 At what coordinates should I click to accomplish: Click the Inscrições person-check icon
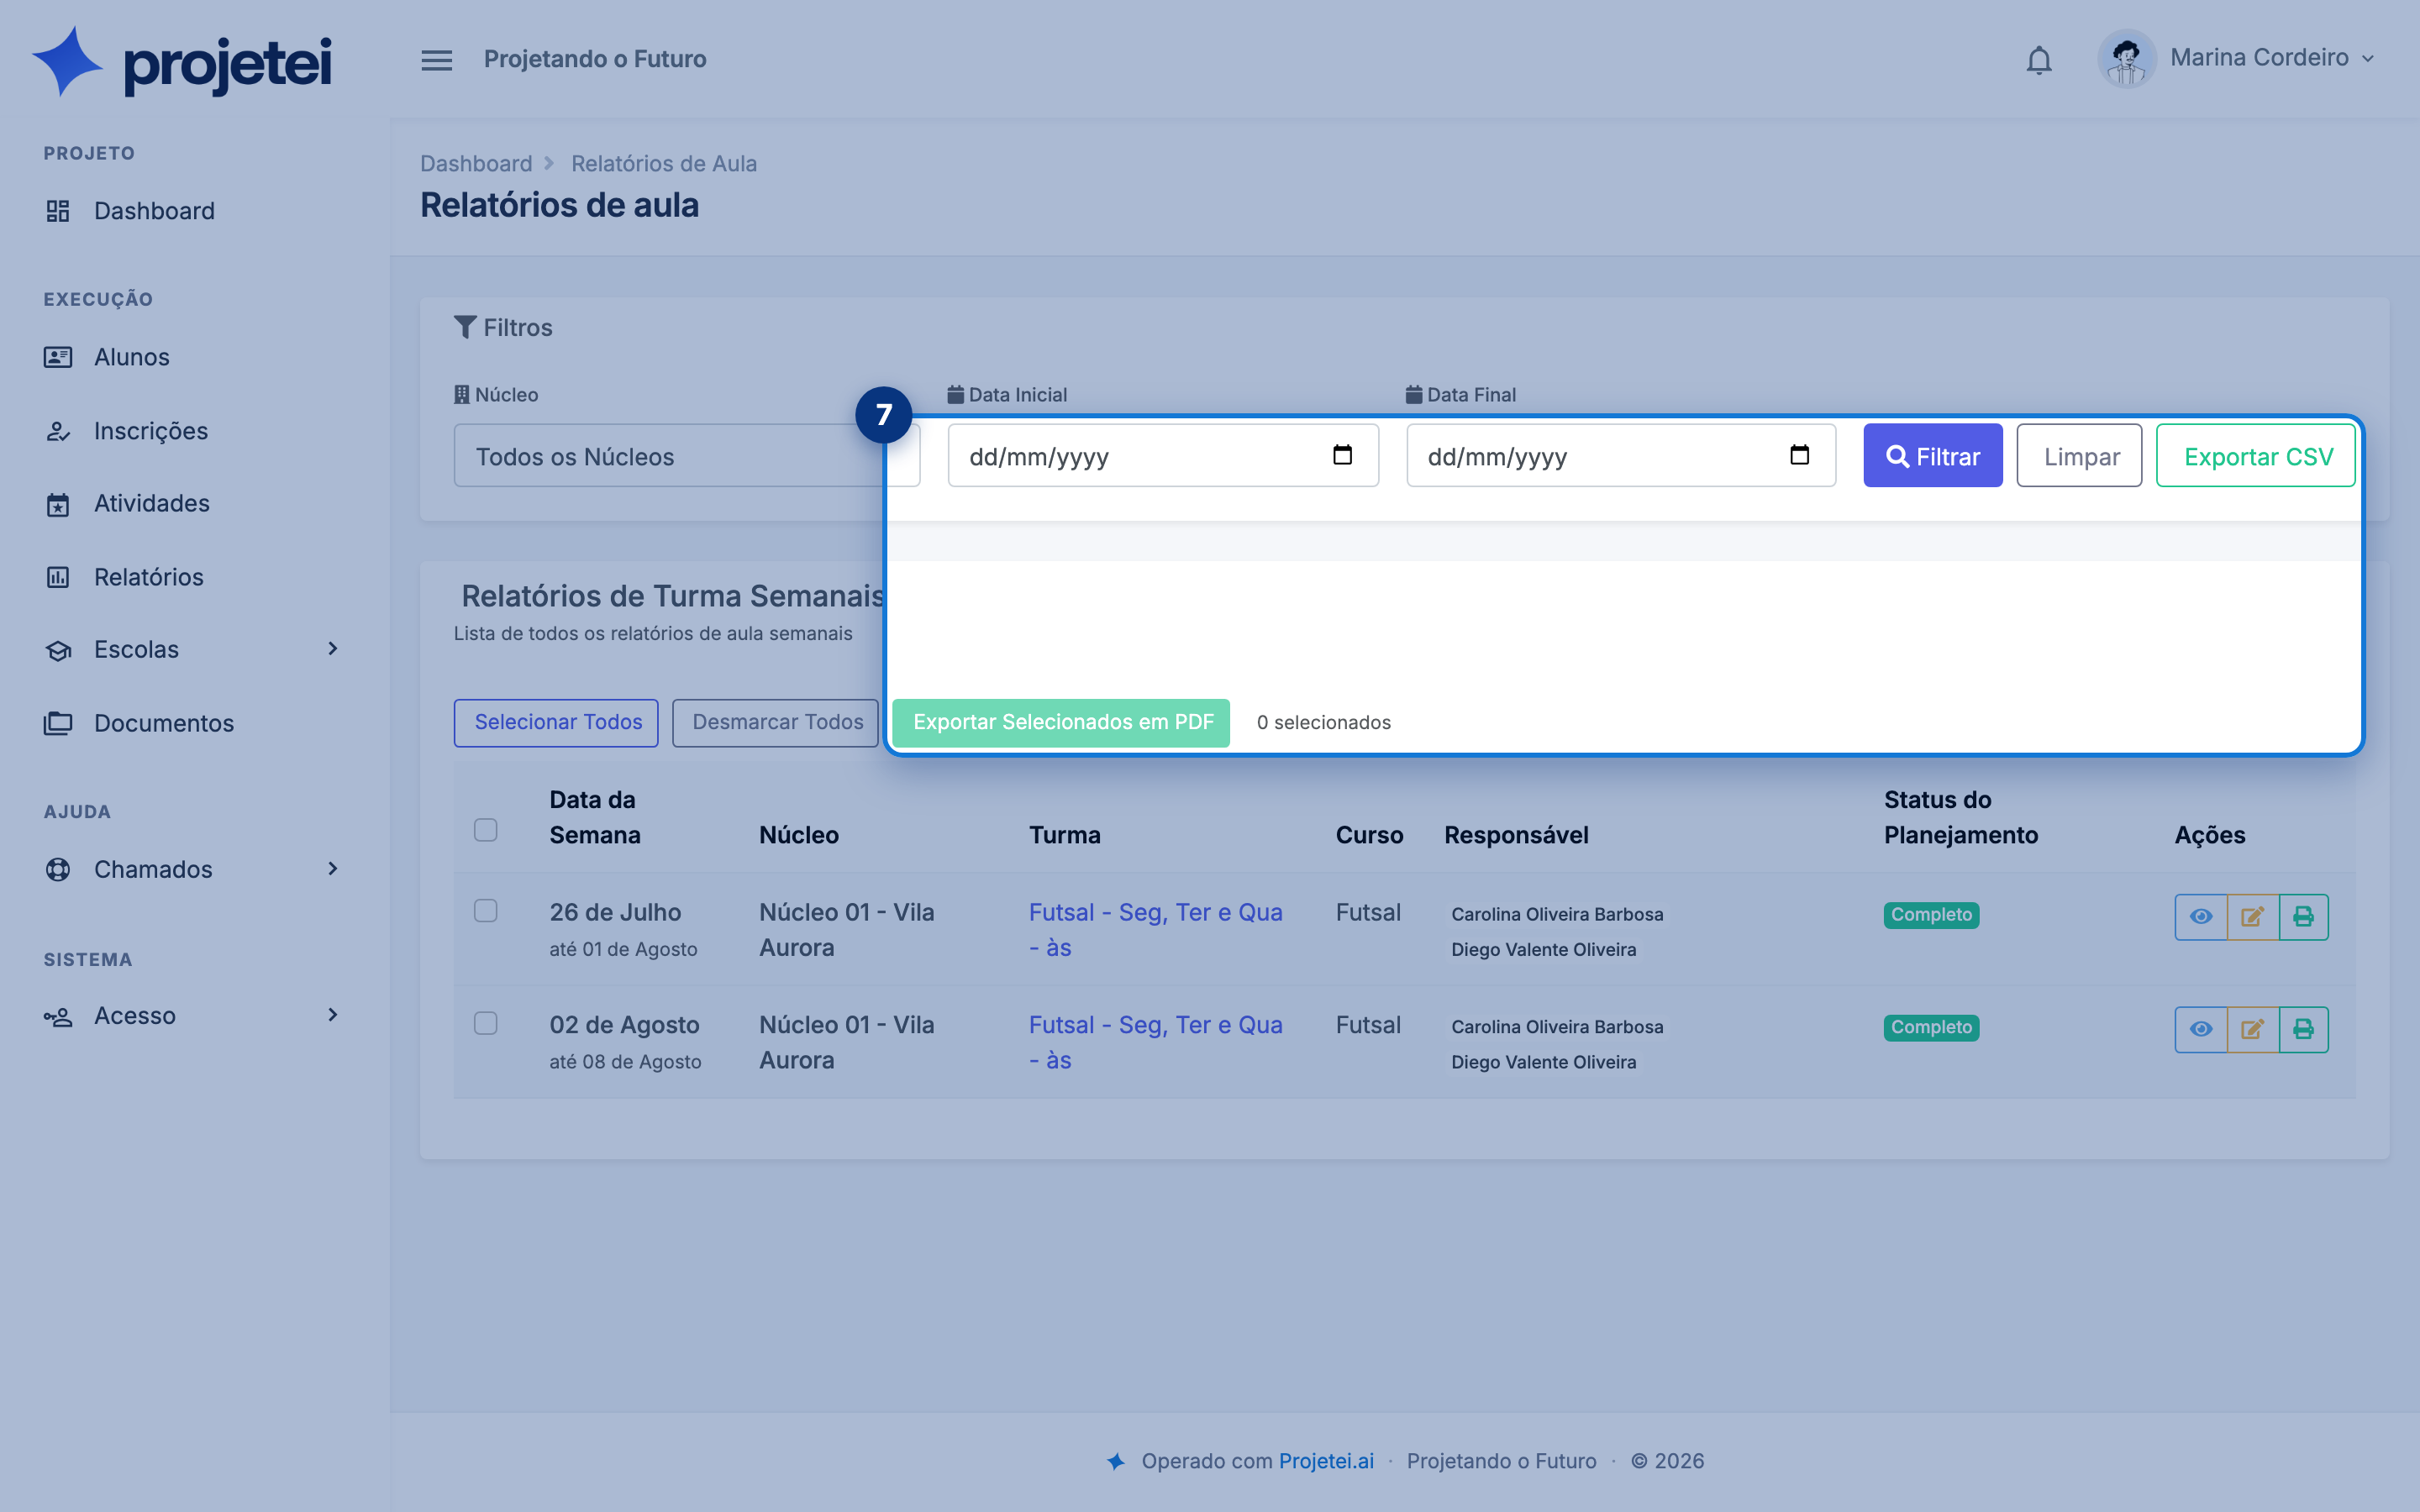[58, 431]
